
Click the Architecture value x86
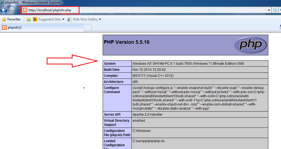(135, 82)
